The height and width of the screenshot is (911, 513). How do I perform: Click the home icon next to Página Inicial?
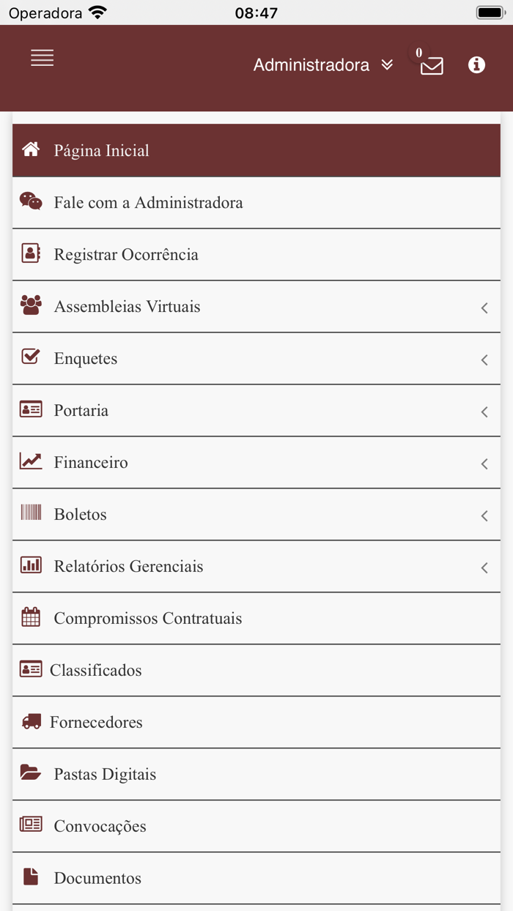tap(30, 149)
